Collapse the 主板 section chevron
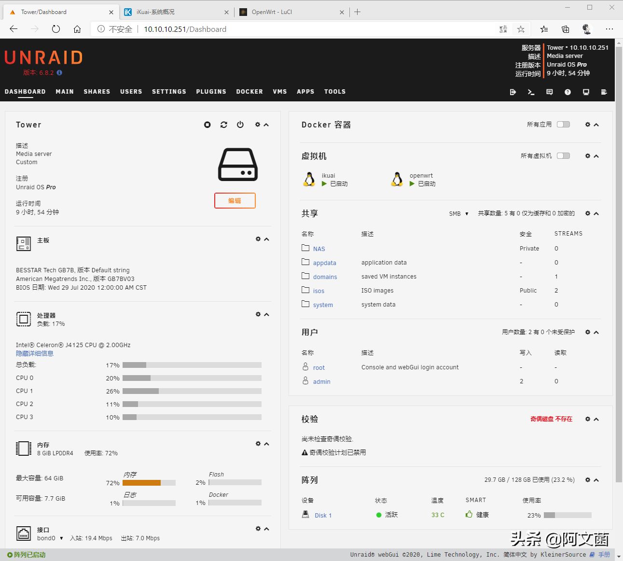 (x=267, y=239)
